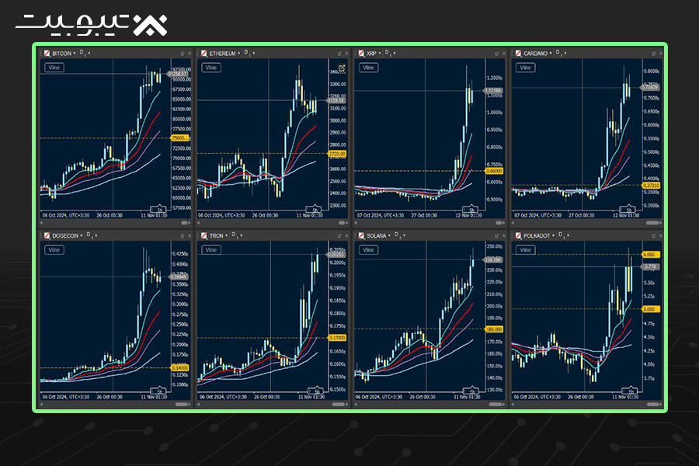
Task: Click the POLKADOT symbol icon
Action: (x=518, y=235)
